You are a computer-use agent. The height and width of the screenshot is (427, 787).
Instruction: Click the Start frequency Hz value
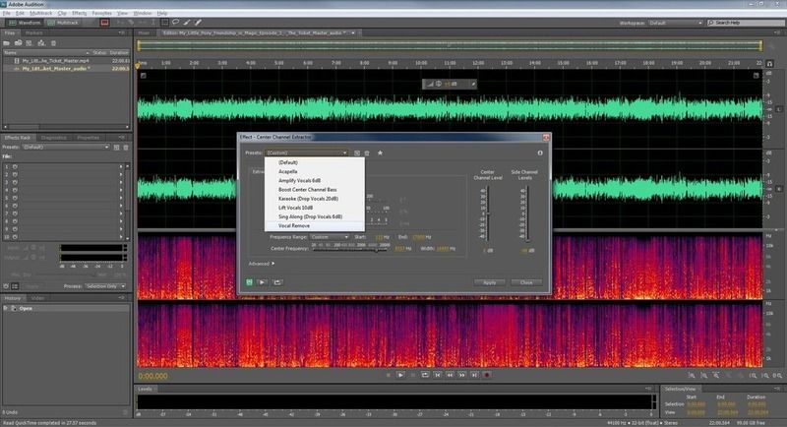pos(379,237)
